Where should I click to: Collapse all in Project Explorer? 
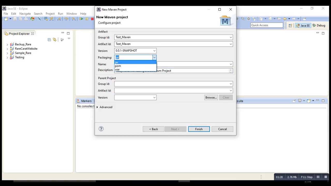tap(49, 40)
